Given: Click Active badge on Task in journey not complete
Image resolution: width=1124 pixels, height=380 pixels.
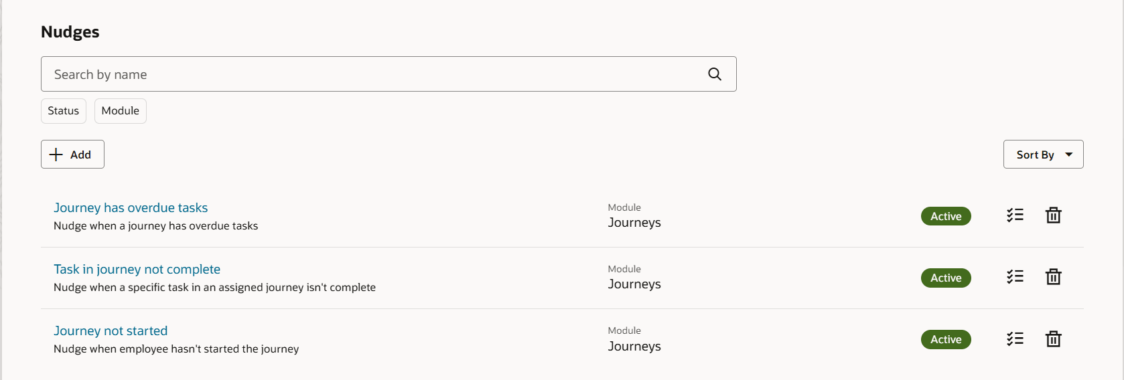Looking at the screenshot, I should tap(946, 278).
